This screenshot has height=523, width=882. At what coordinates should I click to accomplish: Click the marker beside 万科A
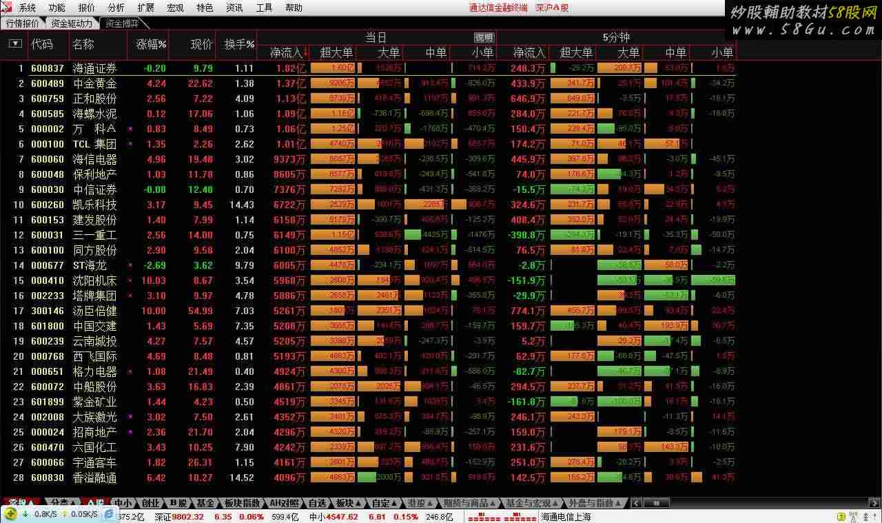coord(130,129)
